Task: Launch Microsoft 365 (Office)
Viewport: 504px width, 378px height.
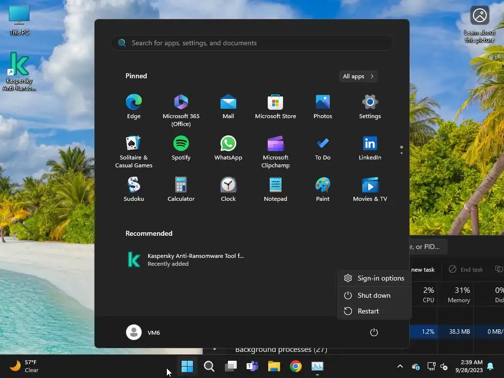Action: click(x=181, y=111)
